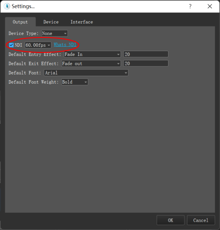Close the Settings dialog

pyautogui.click(x=210, y=6)
